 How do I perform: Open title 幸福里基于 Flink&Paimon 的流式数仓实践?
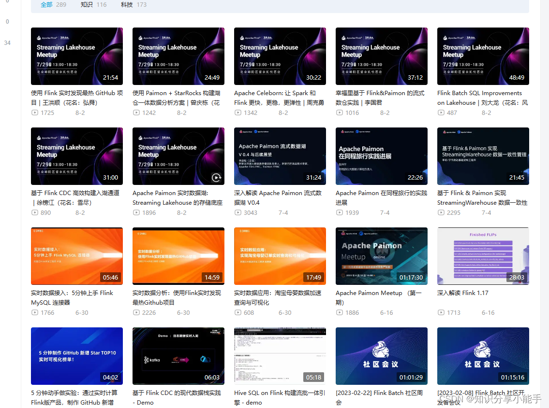[x=380, y=98]
